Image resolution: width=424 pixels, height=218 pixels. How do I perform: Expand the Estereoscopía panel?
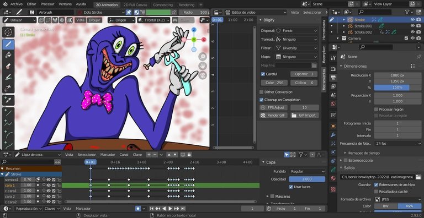coord(360,160)
